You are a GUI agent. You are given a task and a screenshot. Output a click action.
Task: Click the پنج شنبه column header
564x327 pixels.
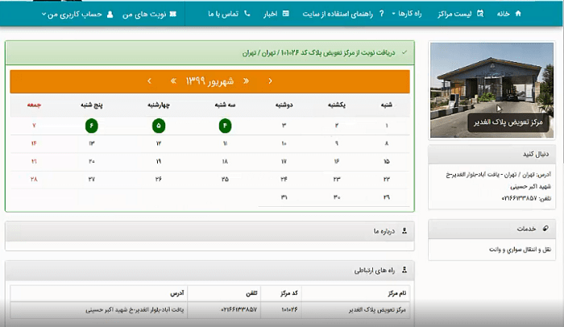91,105
